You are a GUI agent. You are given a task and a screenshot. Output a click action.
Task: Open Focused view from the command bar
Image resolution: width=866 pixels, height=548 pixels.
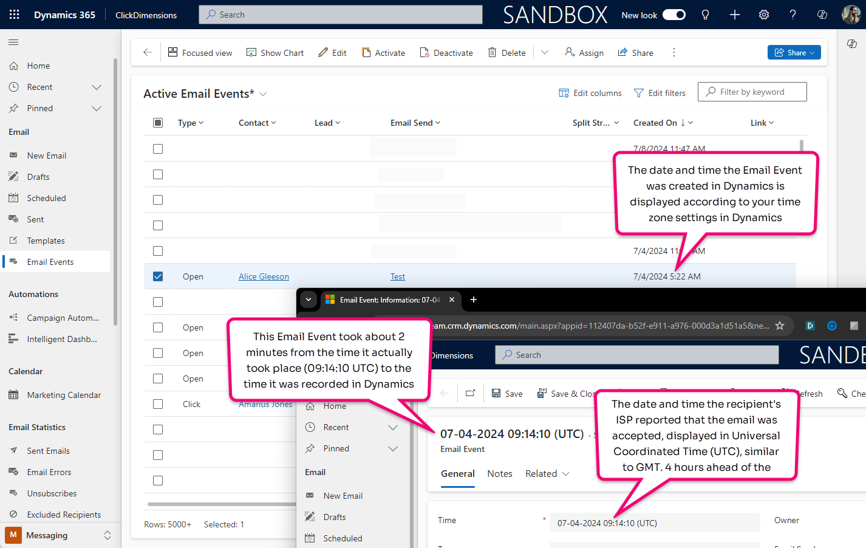tap(200, 53)
